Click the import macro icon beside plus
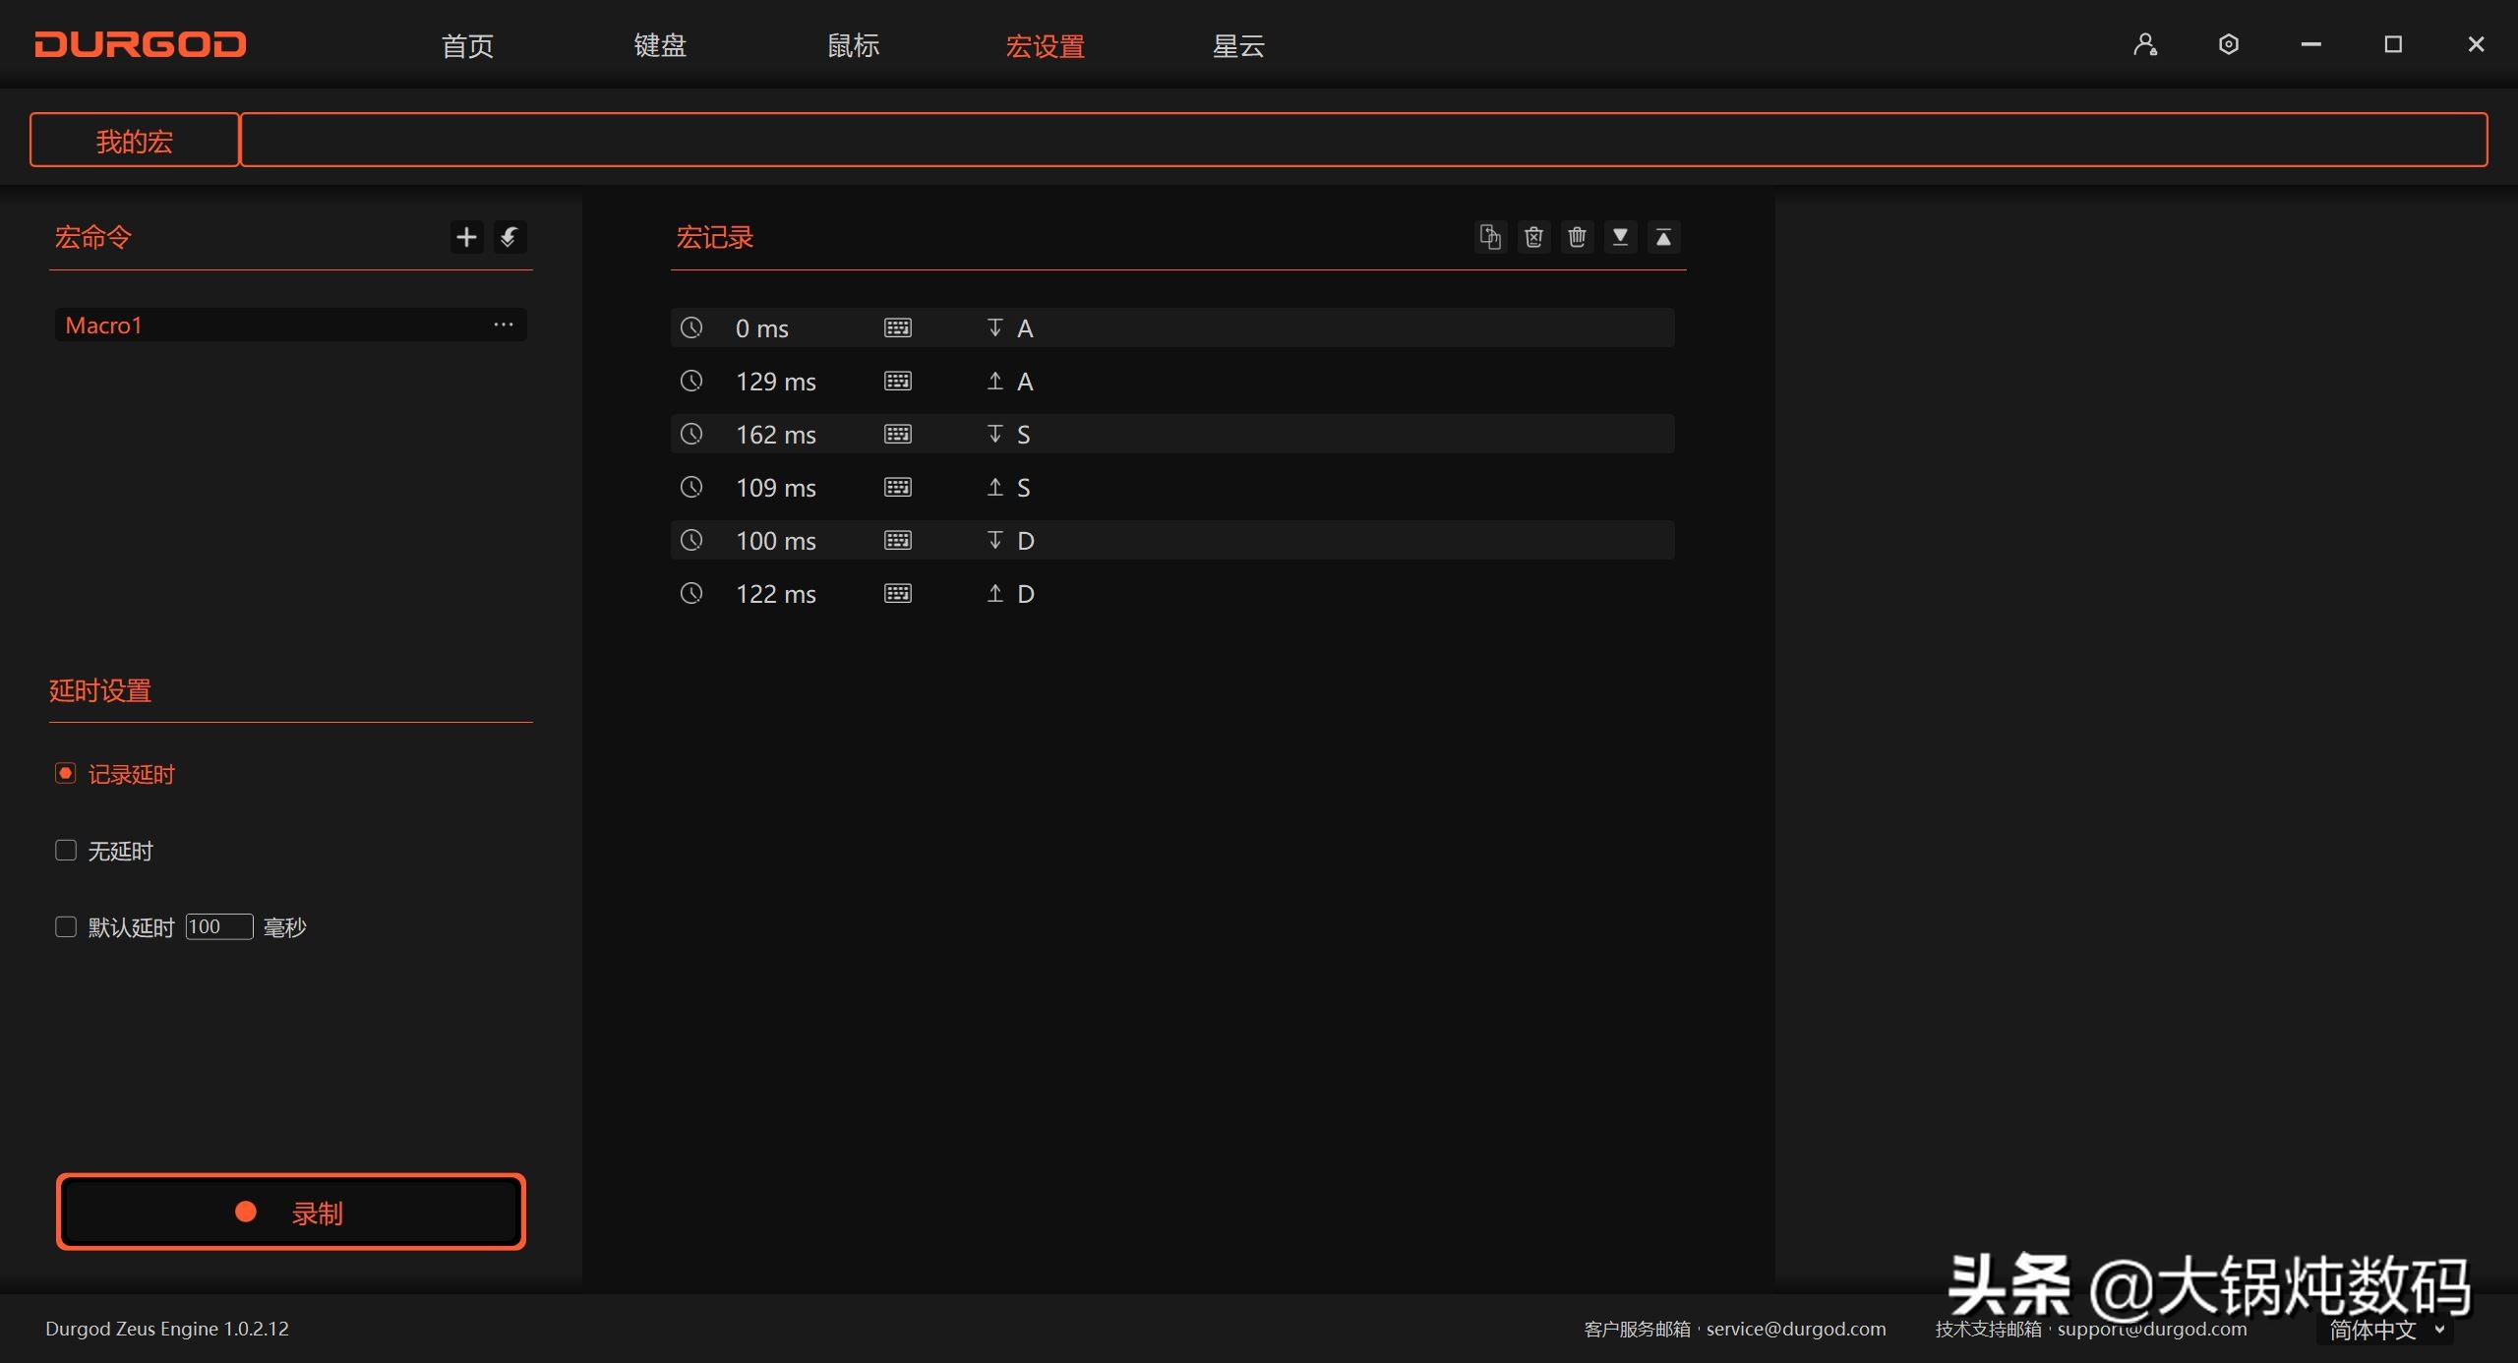The image size is (2518, 1363). click(510, 237)
